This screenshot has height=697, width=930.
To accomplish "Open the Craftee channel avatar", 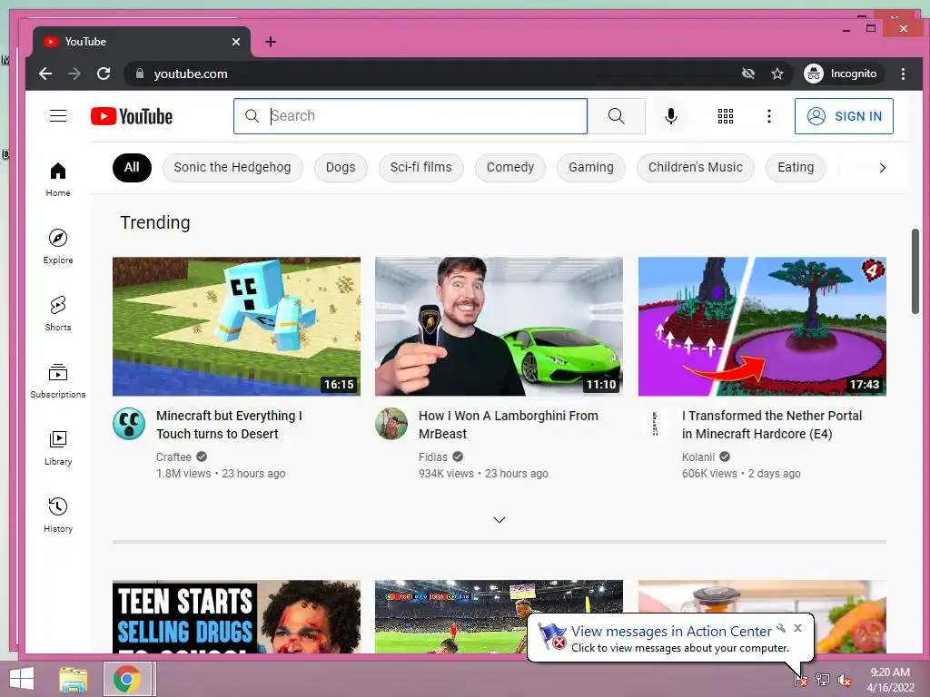I will pos(129,424).
